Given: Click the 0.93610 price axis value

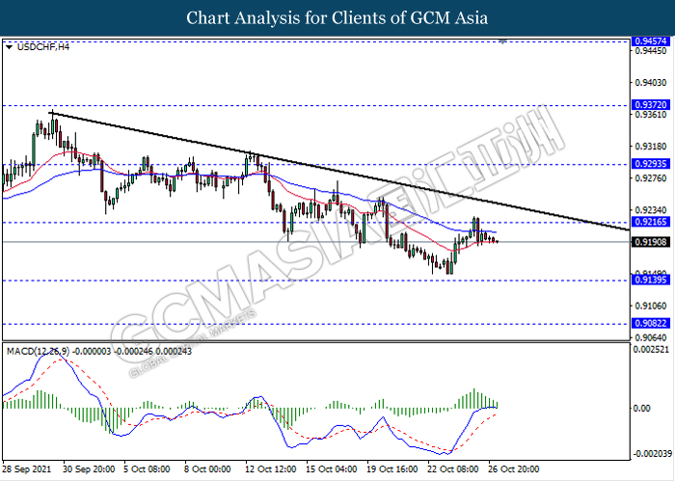Looking at the screenshot, I should 651,115.
